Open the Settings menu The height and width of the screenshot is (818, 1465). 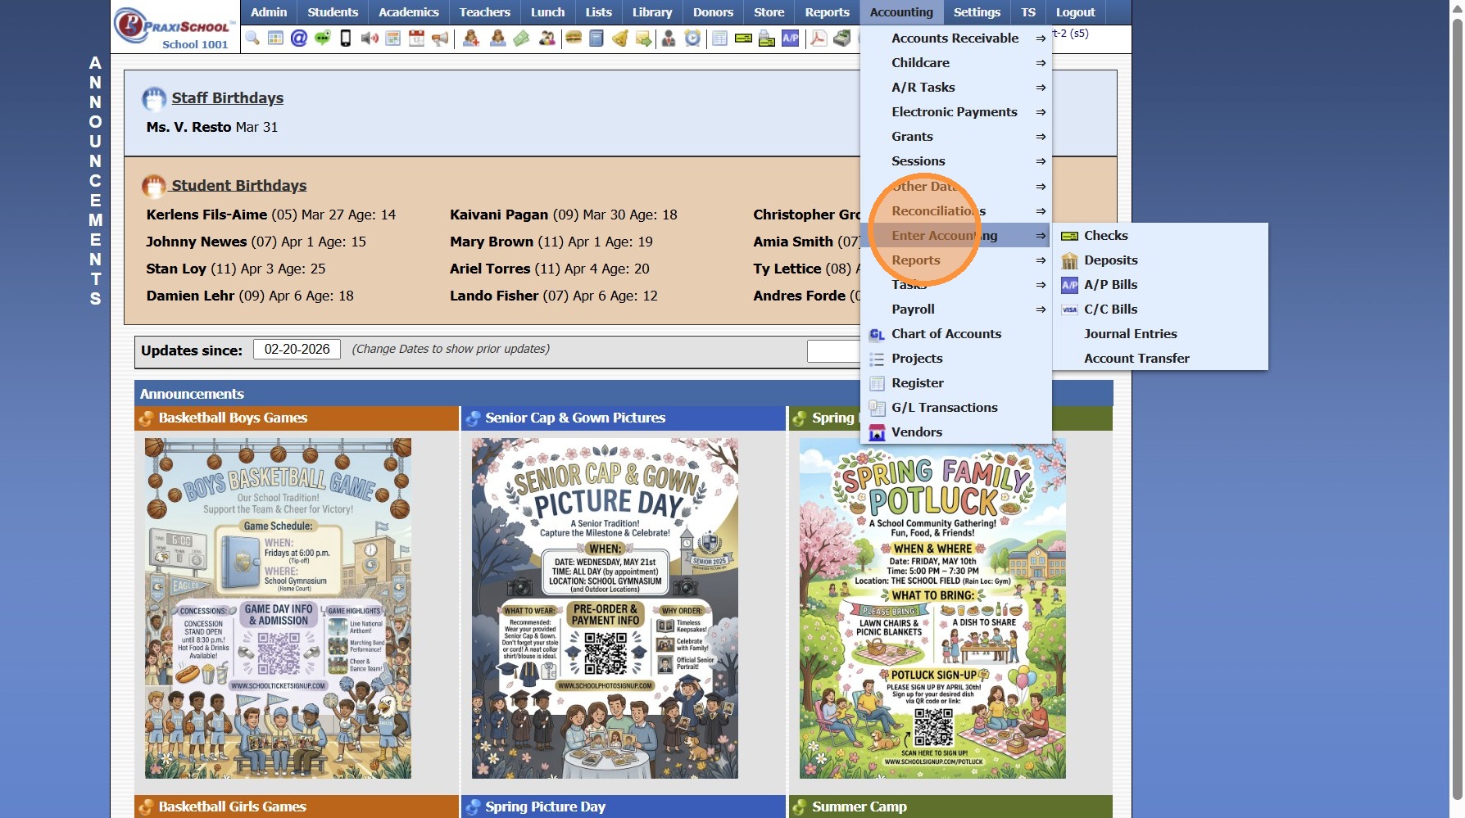point(977,12)
